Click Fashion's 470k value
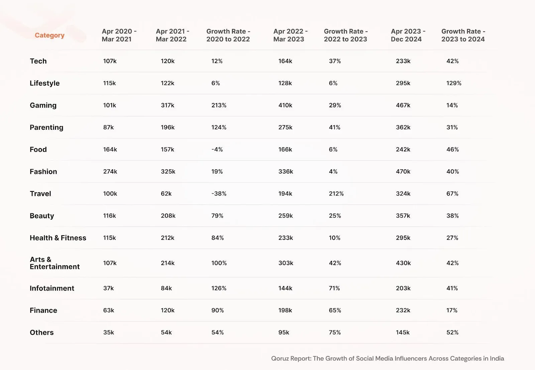The height and width of the screenshot is (370, 535). [403, 171]
